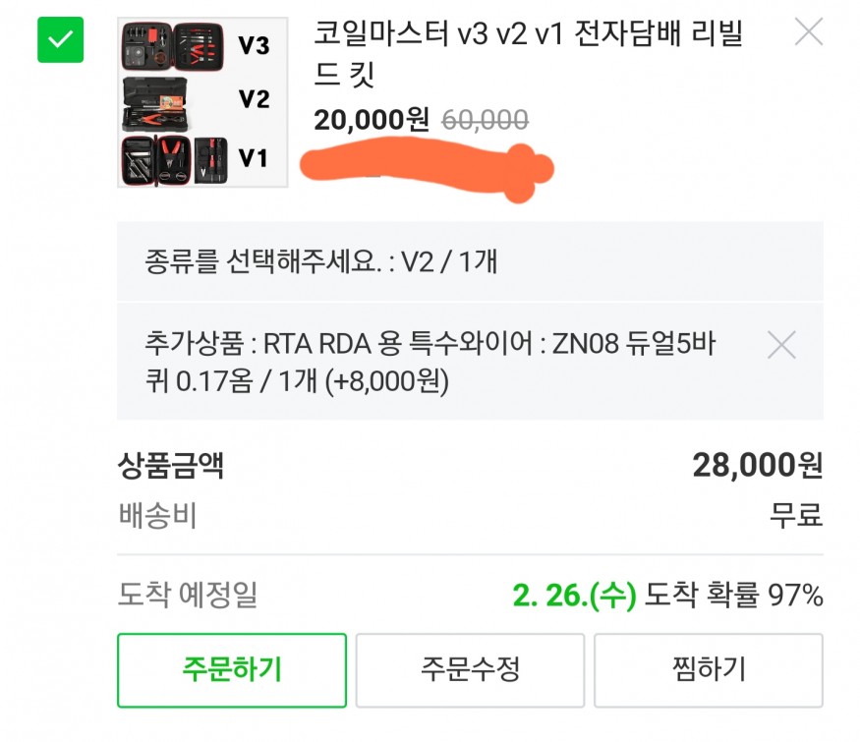Viewport: 860px width, 742px height.
Task: Open the 코일마스터 v3 v2 v1 product title
Action: [528, 53]
